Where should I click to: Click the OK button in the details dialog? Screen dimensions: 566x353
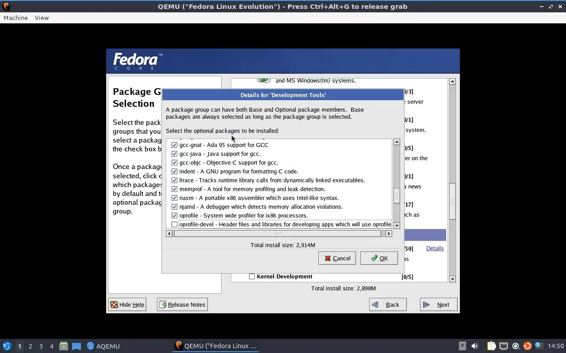pos(379,258)
